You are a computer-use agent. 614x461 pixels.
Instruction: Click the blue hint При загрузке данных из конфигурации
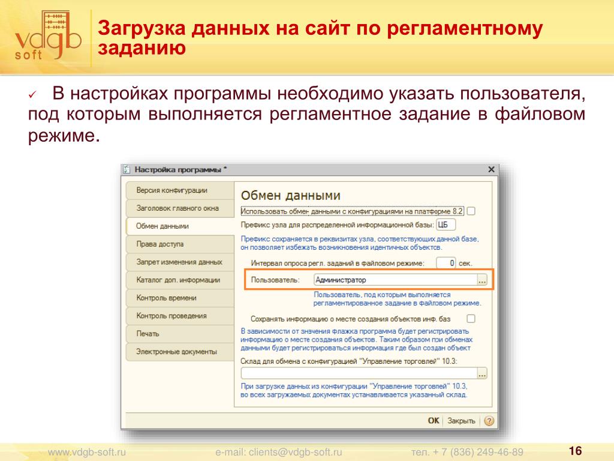point(354,390)
